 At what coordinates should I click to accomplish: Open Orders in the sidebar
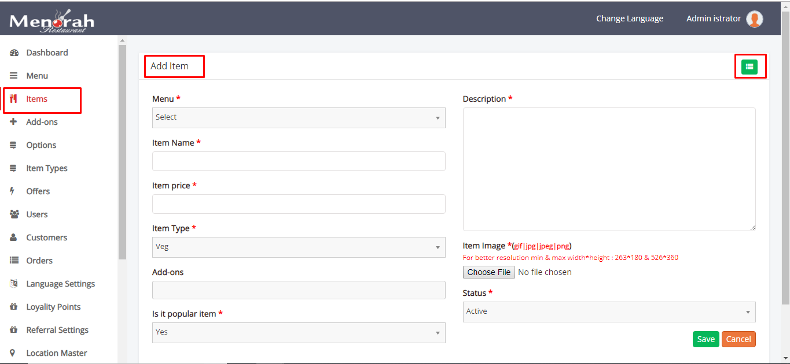[39, 261]
